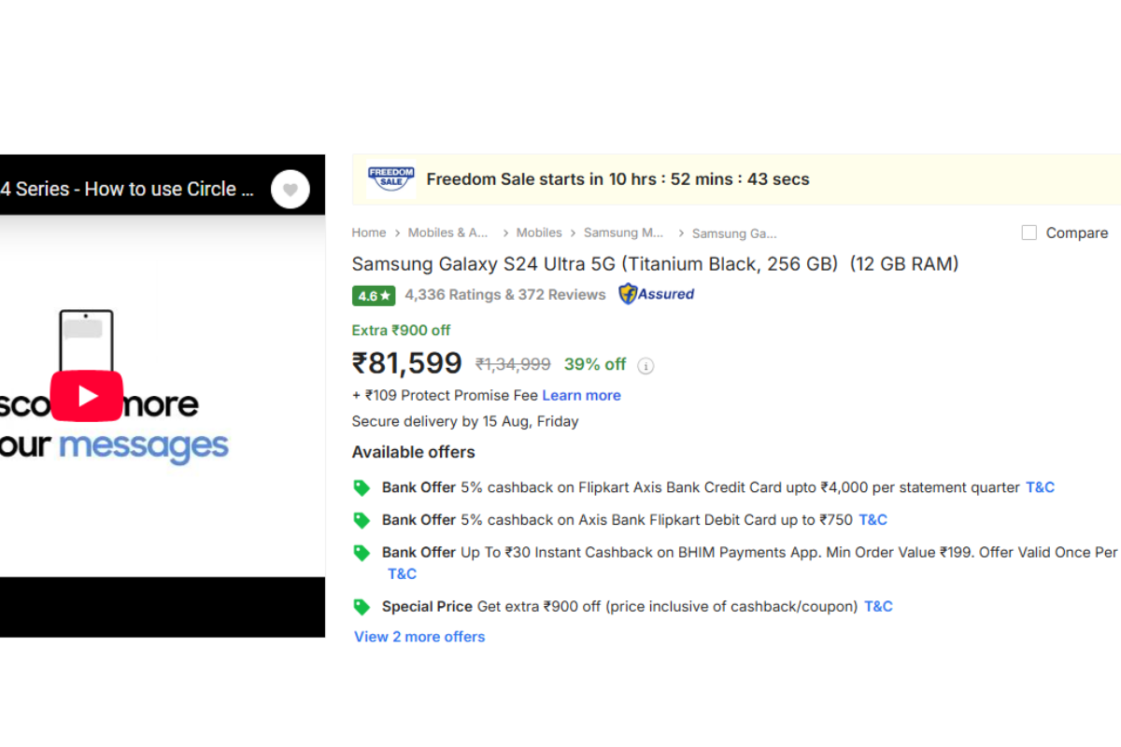Open the Mobiles breadcrumb link
Viewport: 1121px width, 747px height.
click(x=539, y=233)
